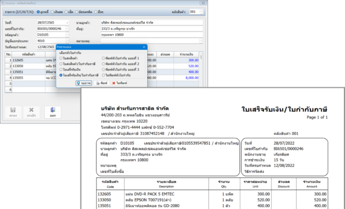Click แผ่น DVD-R PACK 5 EMTEC description row
345x209 pixels.
(x=150, y=194)
